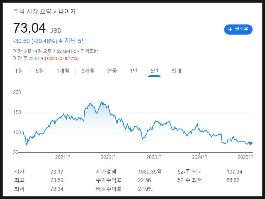Click the -30.50 (-29.46%) change text

click(x=35, y=41)
